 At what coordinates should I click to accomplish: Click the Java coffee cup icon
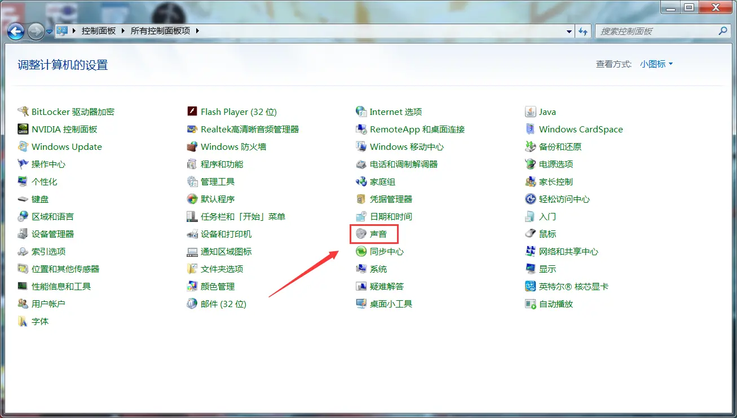tap(530, 112)
